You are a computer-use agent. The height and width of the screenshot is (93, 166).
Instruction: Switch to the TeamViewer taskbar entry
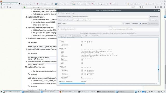[125, 92]
